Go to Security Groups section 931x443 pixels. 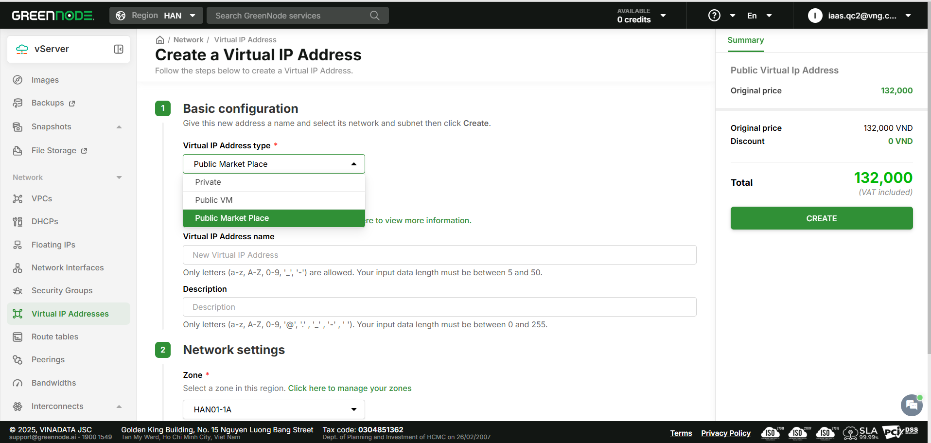[x=62, y=290]
